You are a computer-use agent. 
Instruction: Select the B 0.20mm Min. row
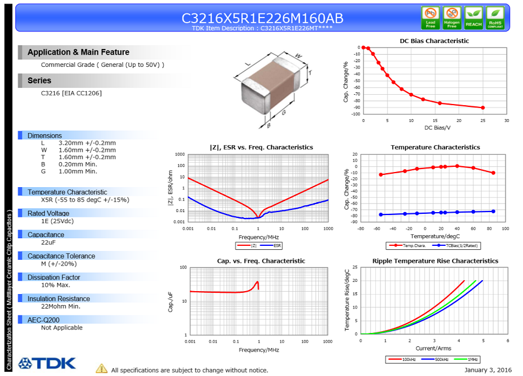(x=69, y=164)
